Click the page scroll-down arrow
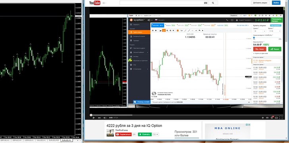The image size is (289, 143). pos(287,138)
